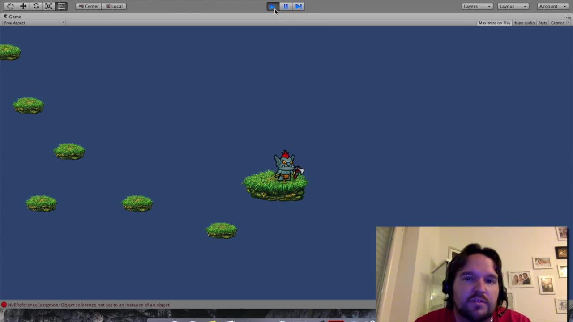Pause the running game
This screenshot has width=573, height=322.
point(286,6)
